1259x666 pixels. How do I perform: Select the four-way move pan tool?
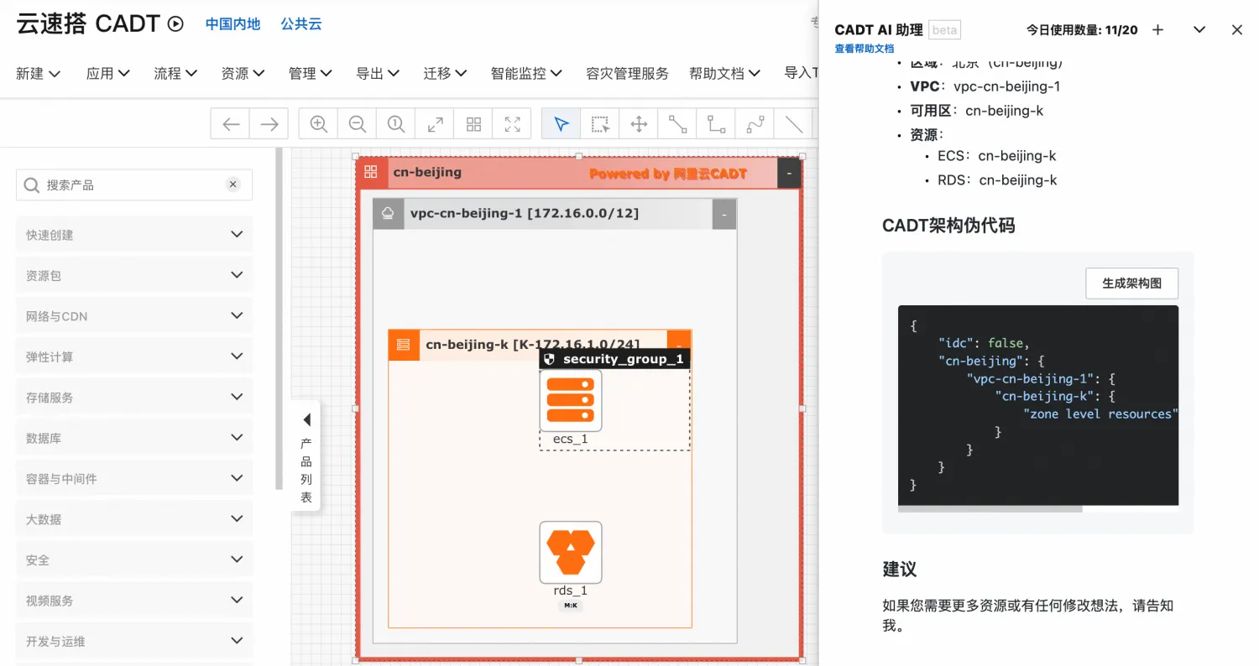tap(639, 124)
